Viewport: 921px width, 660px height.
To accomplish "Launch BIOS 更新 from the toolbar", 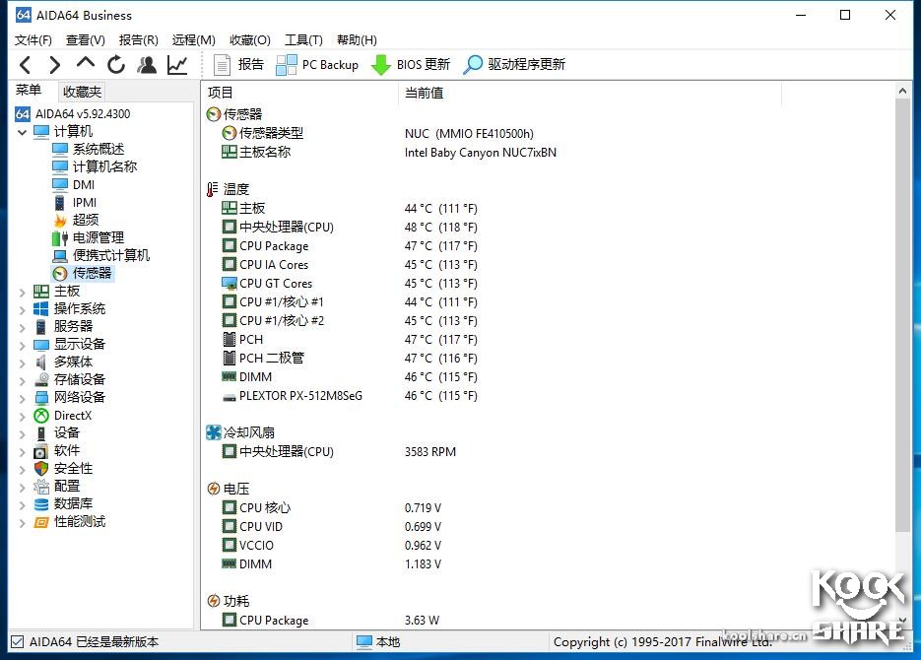I will [409, 64].
